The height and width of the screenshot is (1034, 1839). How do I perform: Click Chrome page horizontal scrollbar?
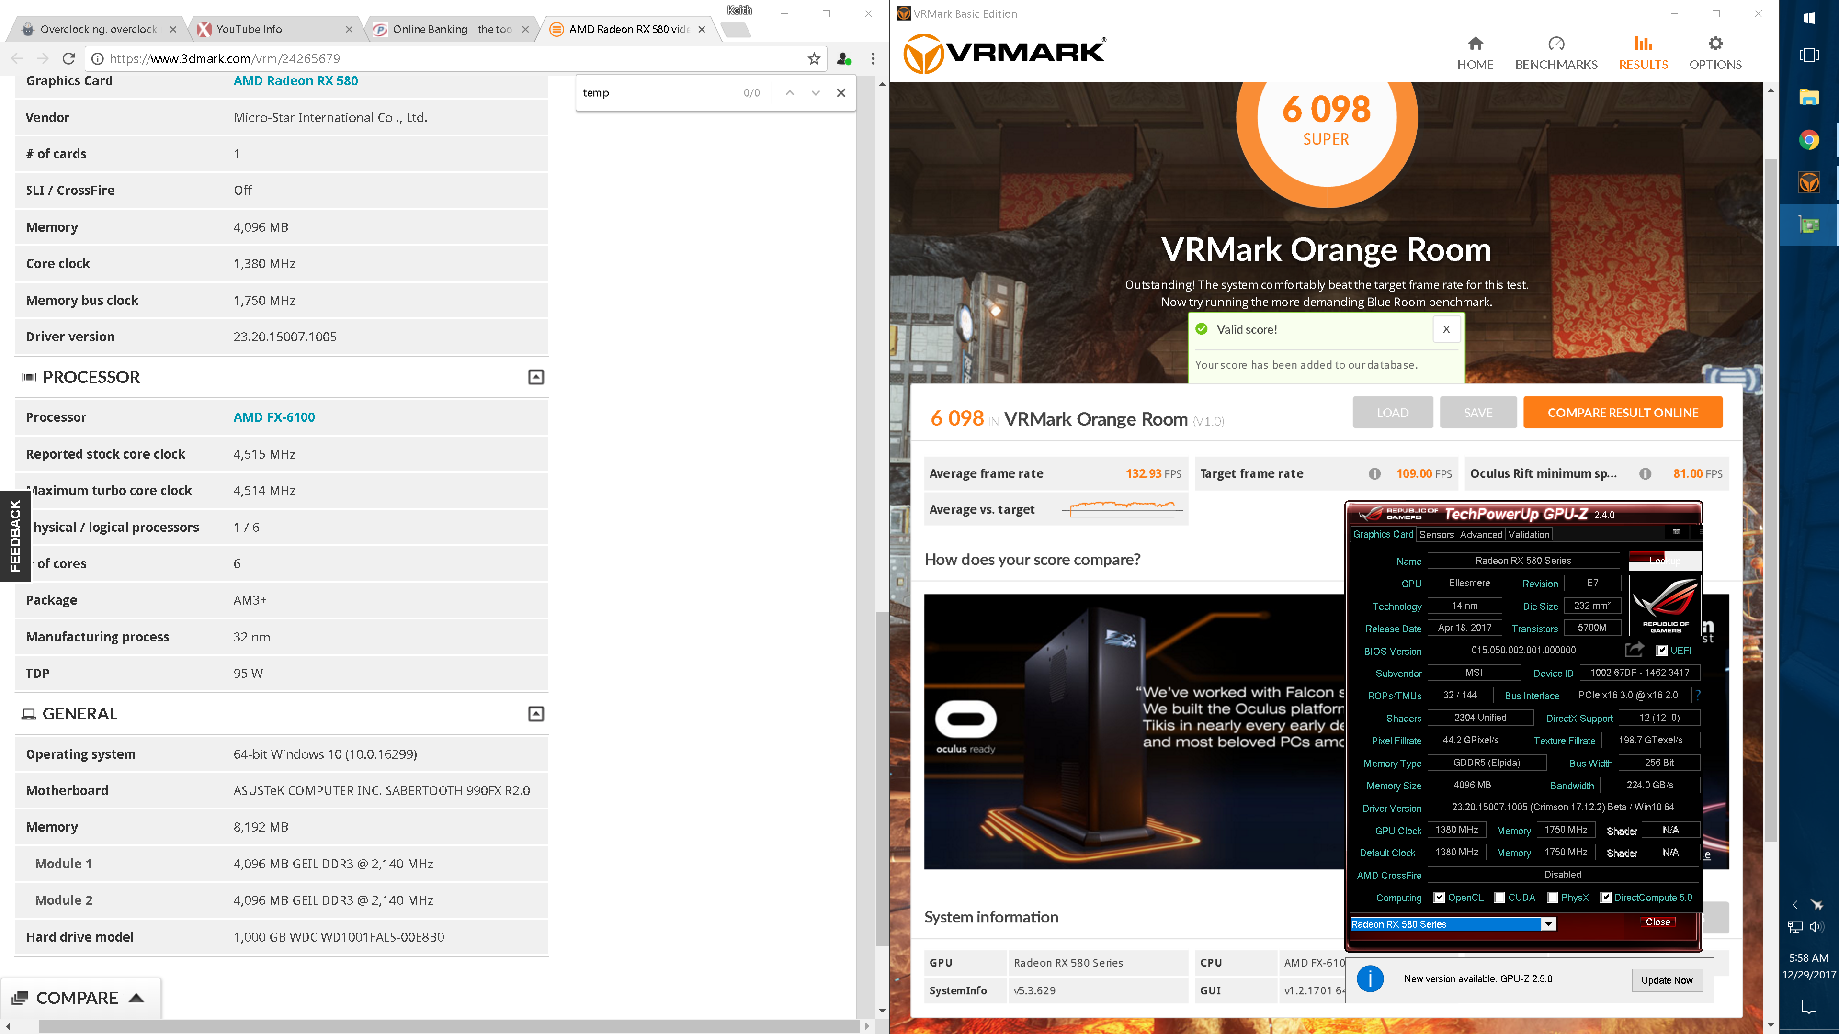450,1026
